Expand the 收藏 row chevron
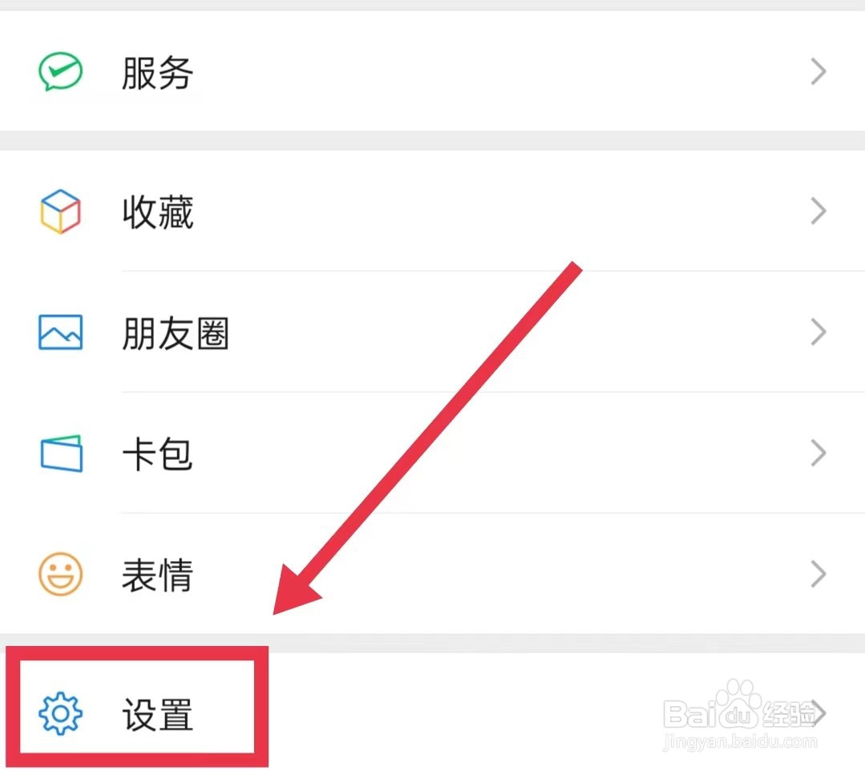The width and height of the screenshot is (865, 771). click(x=819, y=211)
